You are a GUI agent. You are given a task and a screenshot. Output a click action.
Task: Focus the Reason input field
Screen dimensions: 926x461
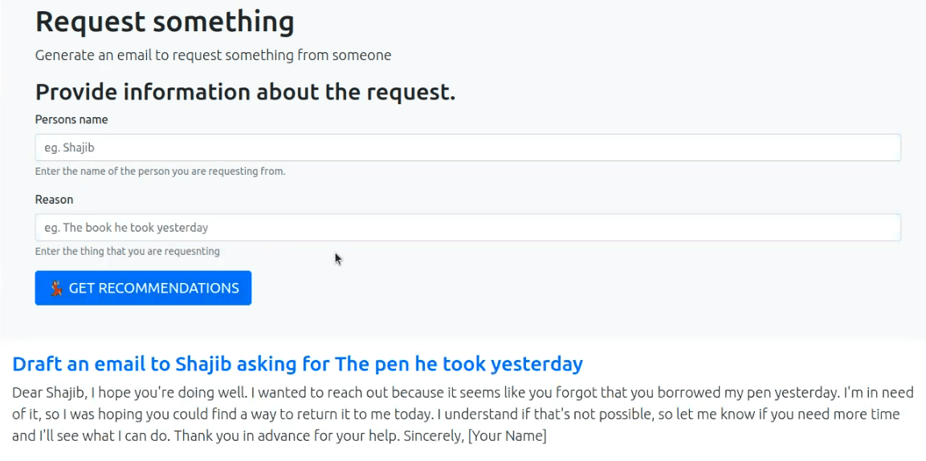(467, 228)
